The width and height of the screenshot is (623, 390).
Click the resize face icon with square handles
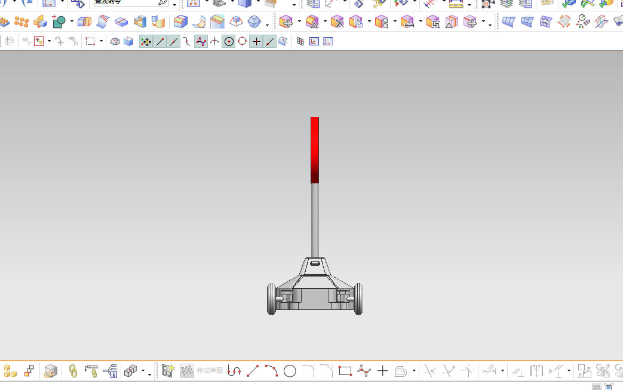coord(432,22)
